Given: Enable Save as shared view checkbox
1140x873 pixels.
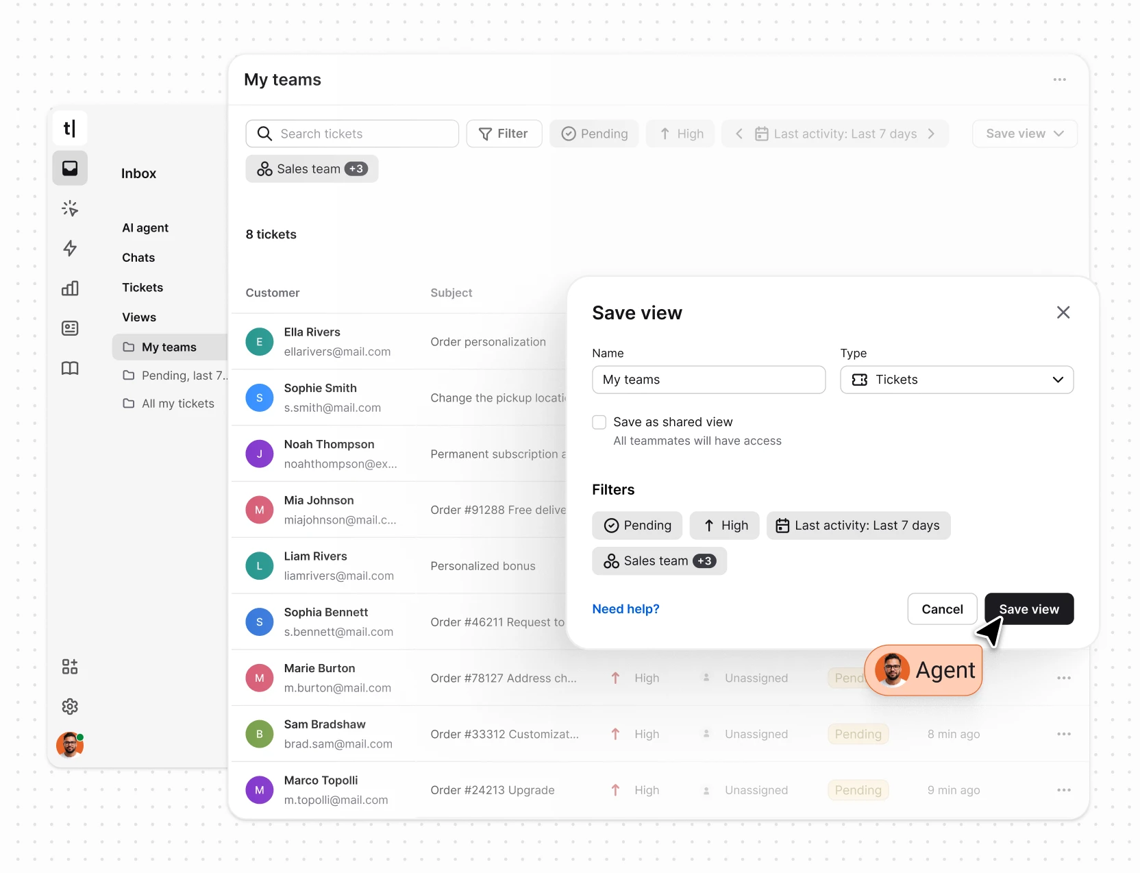Looking at the screenshot, I should point(599,422).
